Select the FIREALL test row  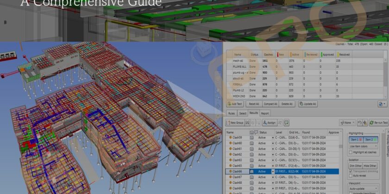tap(305, 85)
